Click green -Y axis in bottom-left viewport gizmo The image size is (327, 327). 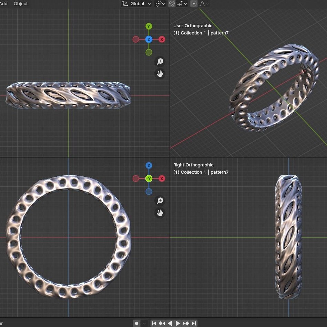click(x=149, y=178)
